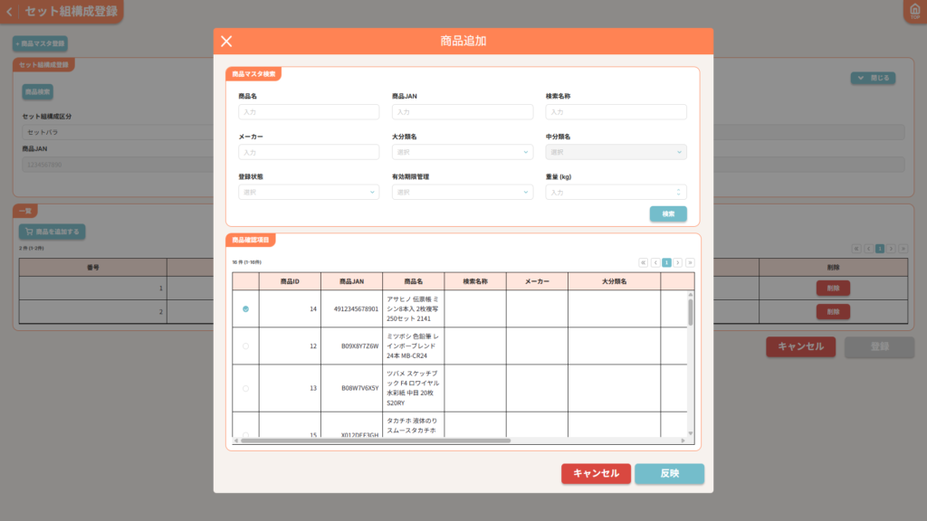Click the TOP home icon
The width and height of the screenshot is (927, 521).
tap(914, 11)
